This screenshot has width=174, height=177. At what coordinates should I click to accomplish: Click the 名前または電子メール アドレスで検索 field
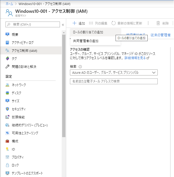[x=114, y=81]
